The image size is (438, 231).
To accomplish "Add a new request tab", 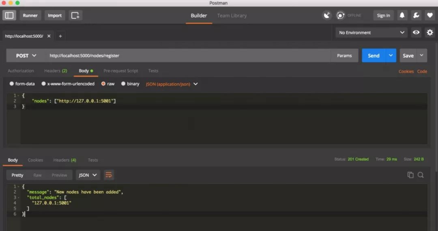I will click(60, 36).
